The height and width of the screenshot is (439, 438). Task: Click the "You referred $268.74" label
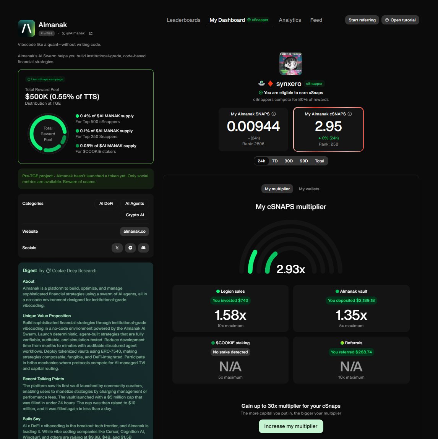click(x=351, y=352)
